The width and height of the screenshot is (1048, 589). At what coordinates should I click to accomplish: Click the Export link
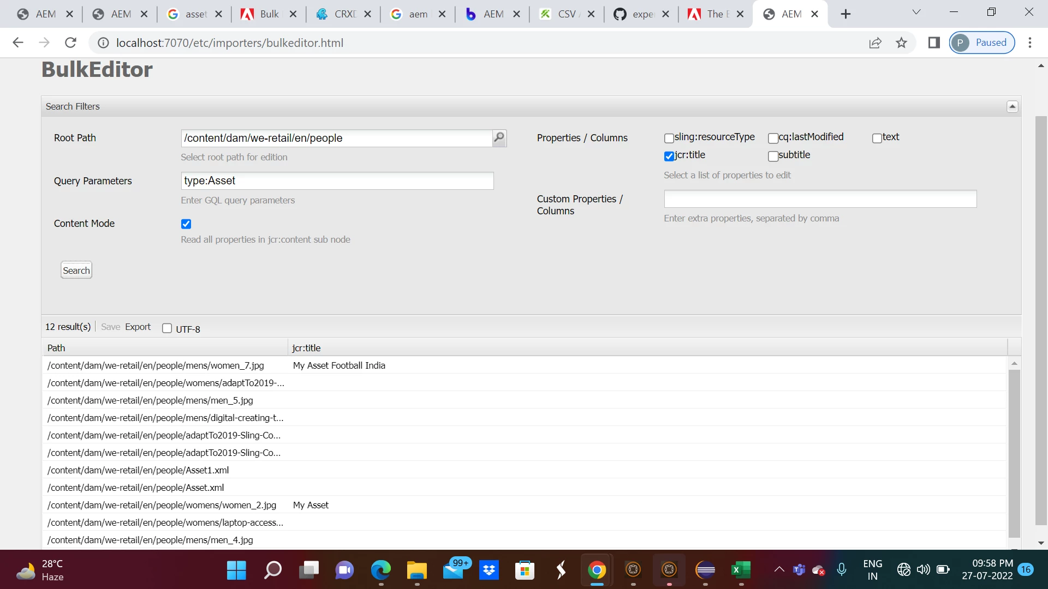click(138, 327)
